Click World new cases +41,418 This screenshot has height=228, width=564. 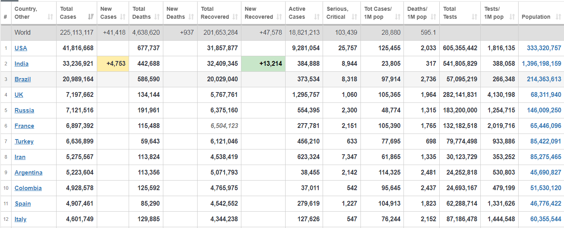coord(114,32)
